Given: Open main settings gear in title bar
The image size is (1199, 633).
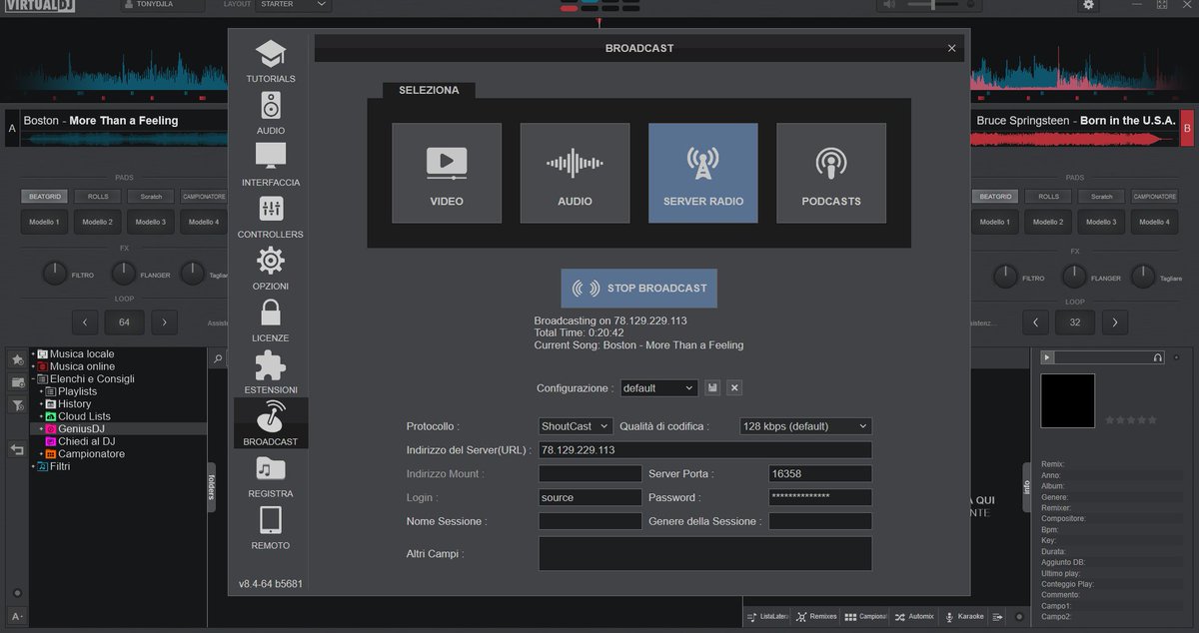Looking at the screenshot, I should (x=1089, y=5).
